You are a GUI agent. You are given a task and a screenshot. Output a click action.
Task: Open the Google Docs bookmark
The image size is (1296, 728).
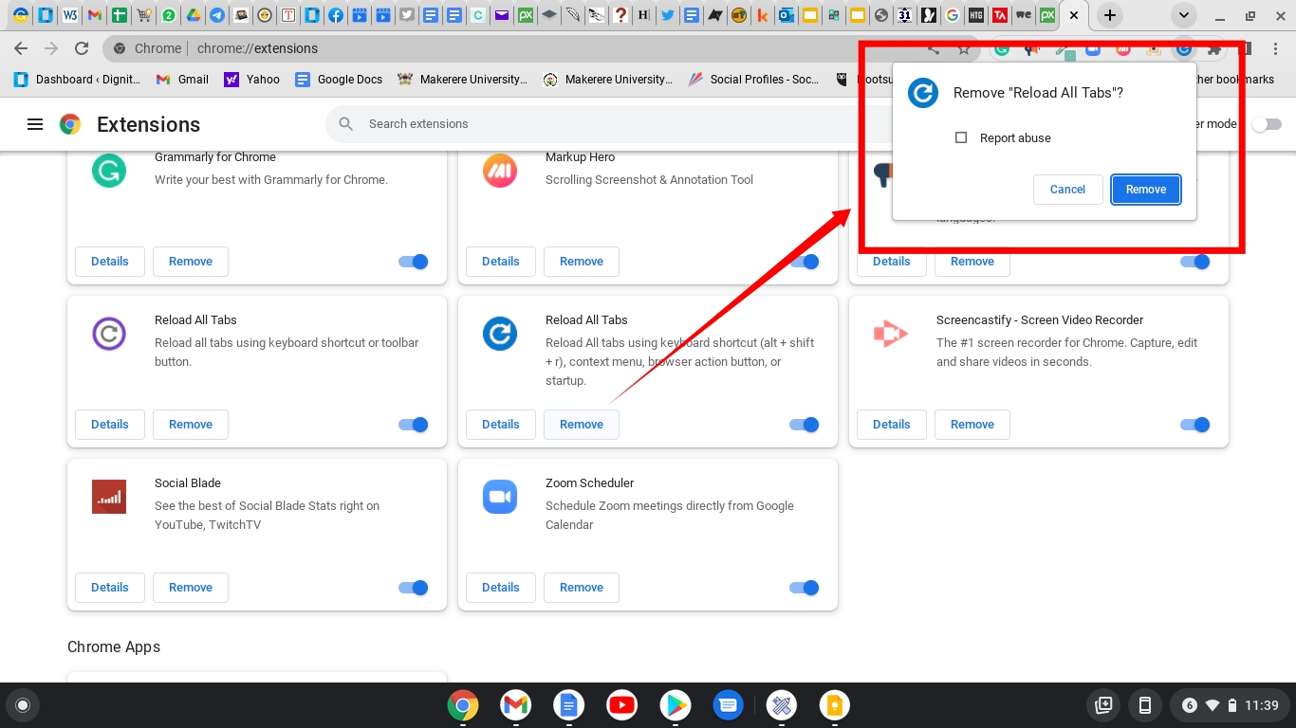(339, 80)
